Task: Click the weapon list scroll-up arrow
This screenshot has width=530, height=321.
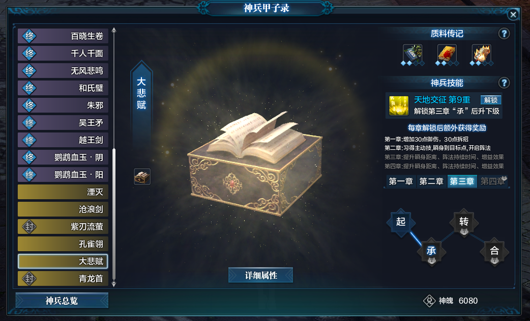Action: 114,31
